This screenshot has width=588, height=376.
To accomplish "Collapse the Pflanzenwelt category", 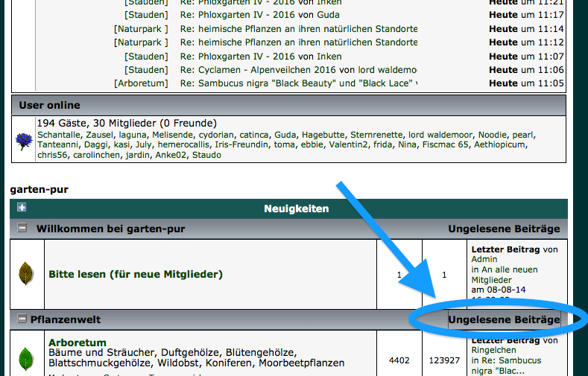I will tap(22, 319).
